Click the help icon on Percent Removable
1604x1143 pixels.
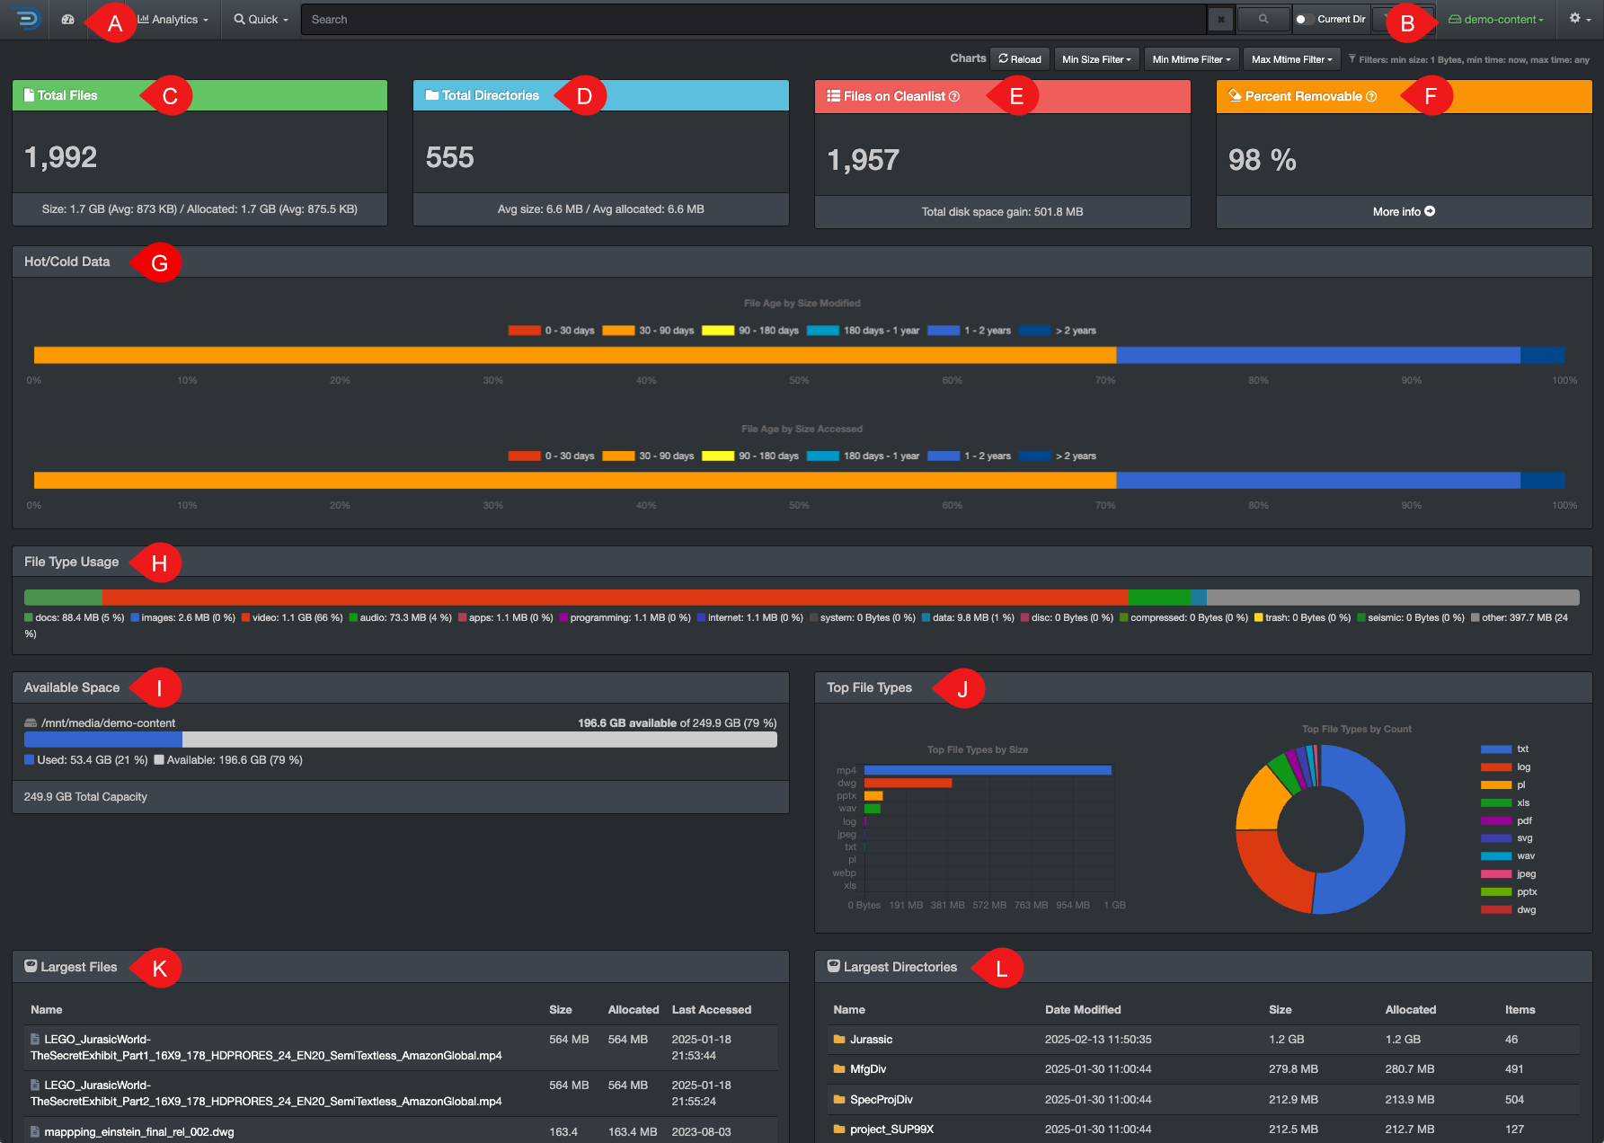point(1372,96)
